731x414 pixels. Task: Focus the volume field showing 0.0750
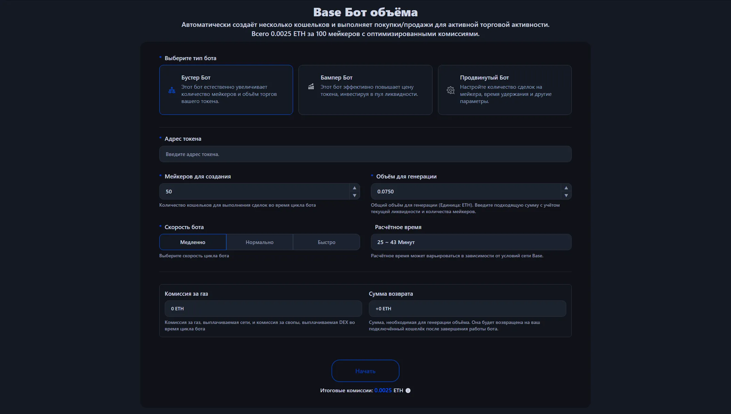click(465, 191)
